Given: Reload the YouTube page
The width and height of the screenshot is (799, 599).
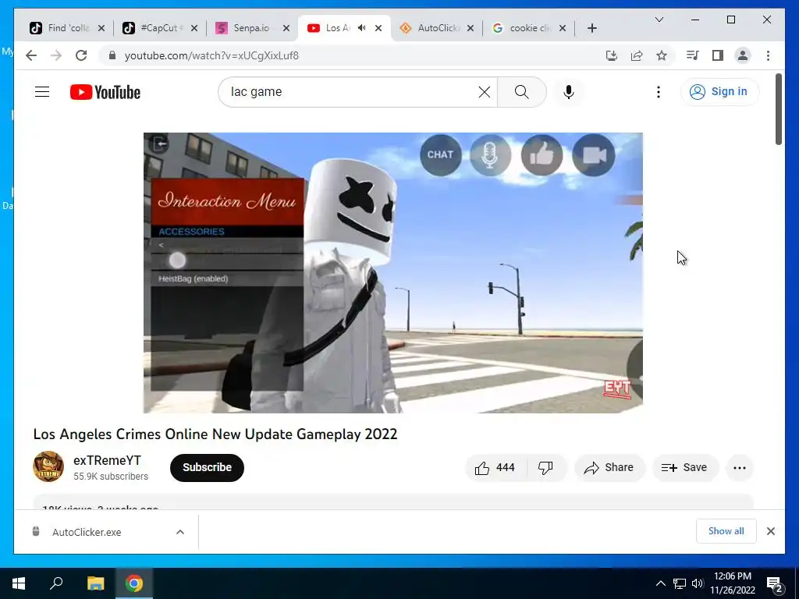Looking at the screenshot, I should click(x=81, y=55).
